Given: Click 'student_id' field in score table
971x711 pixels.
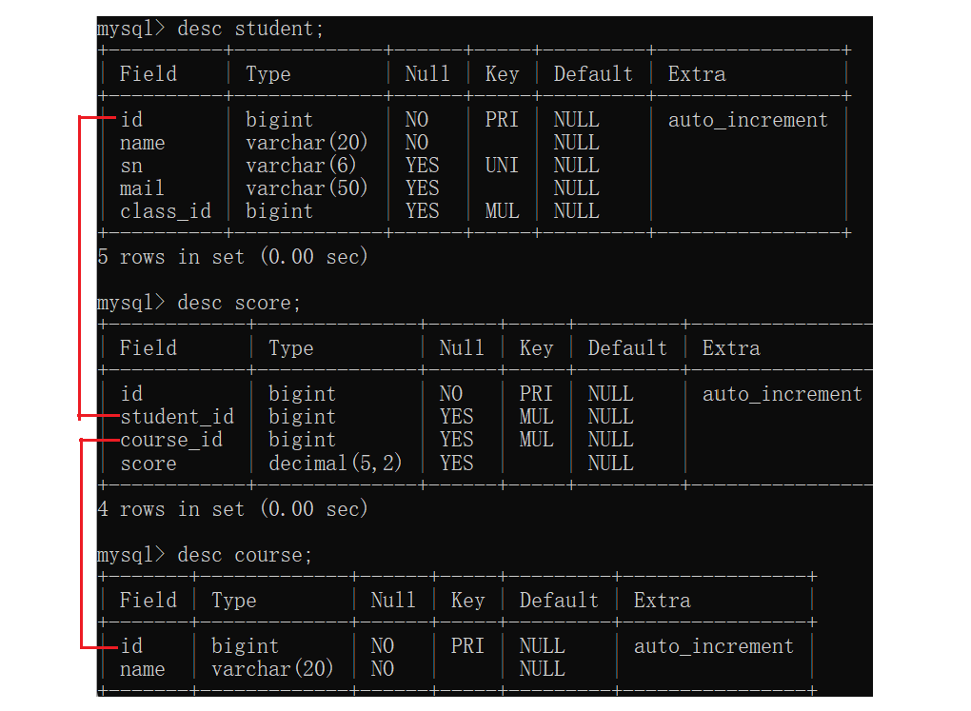Looking at the screenshot, I should [x=177, y=417].
